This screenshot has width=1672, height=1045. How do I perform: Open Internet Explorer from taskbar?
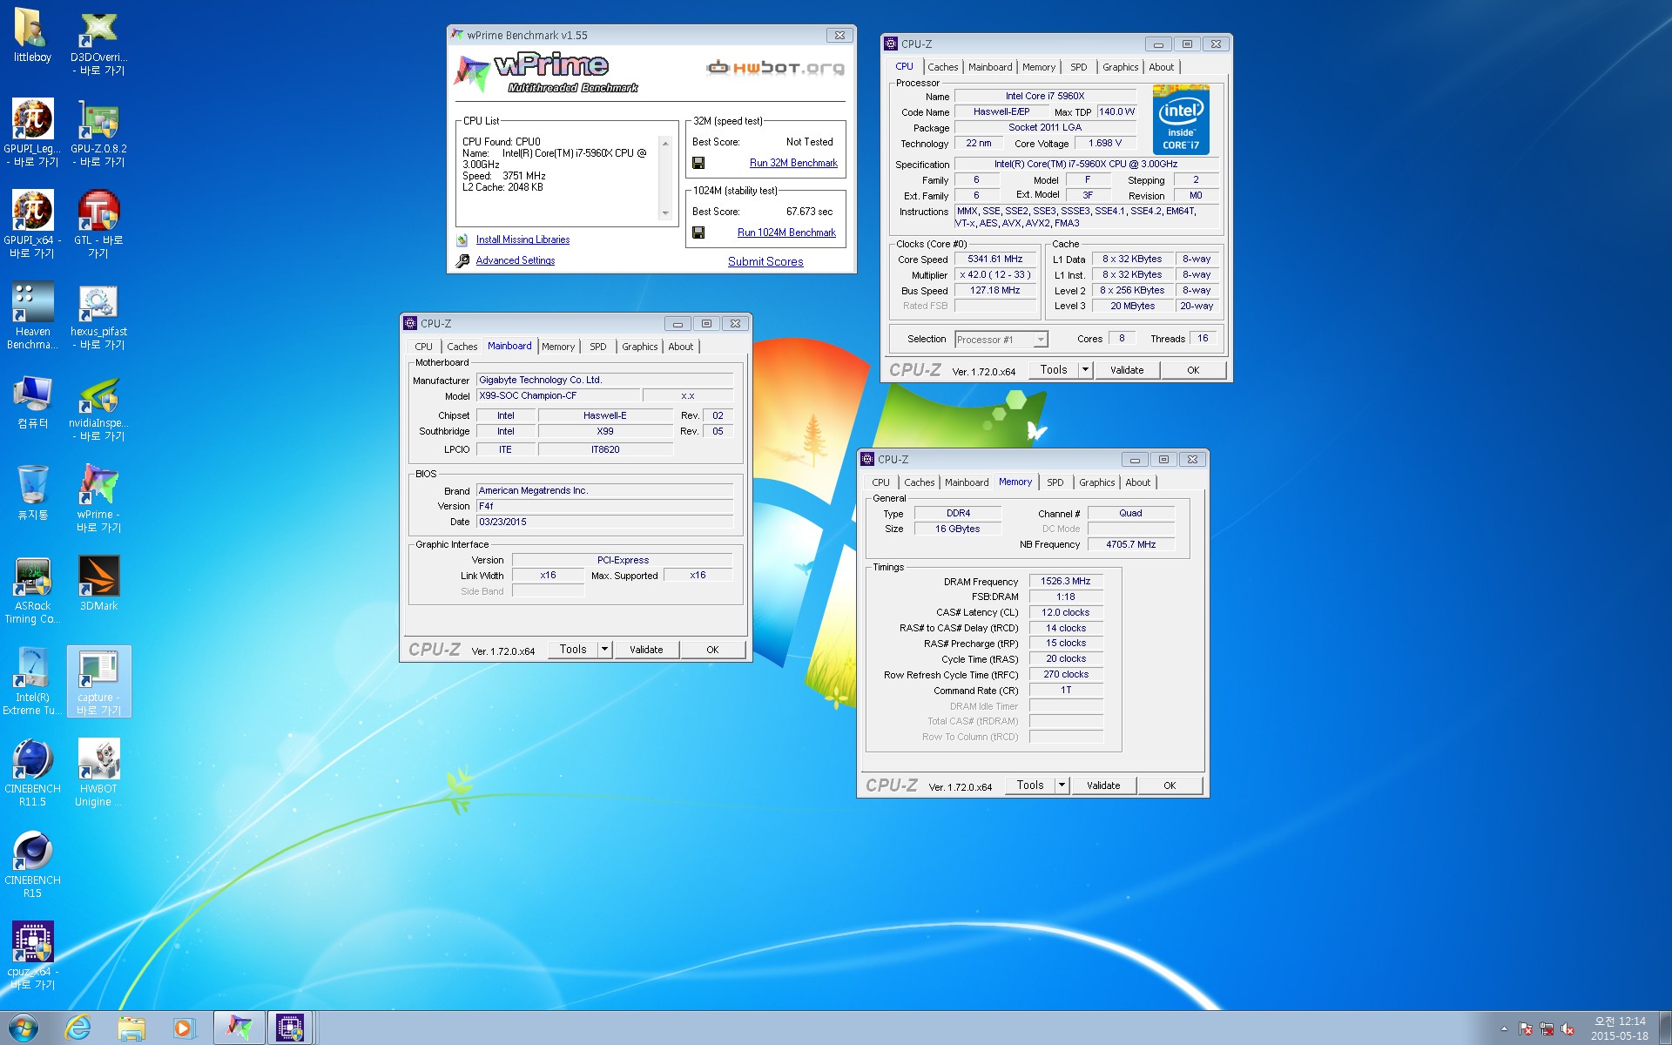point(78,1028)
